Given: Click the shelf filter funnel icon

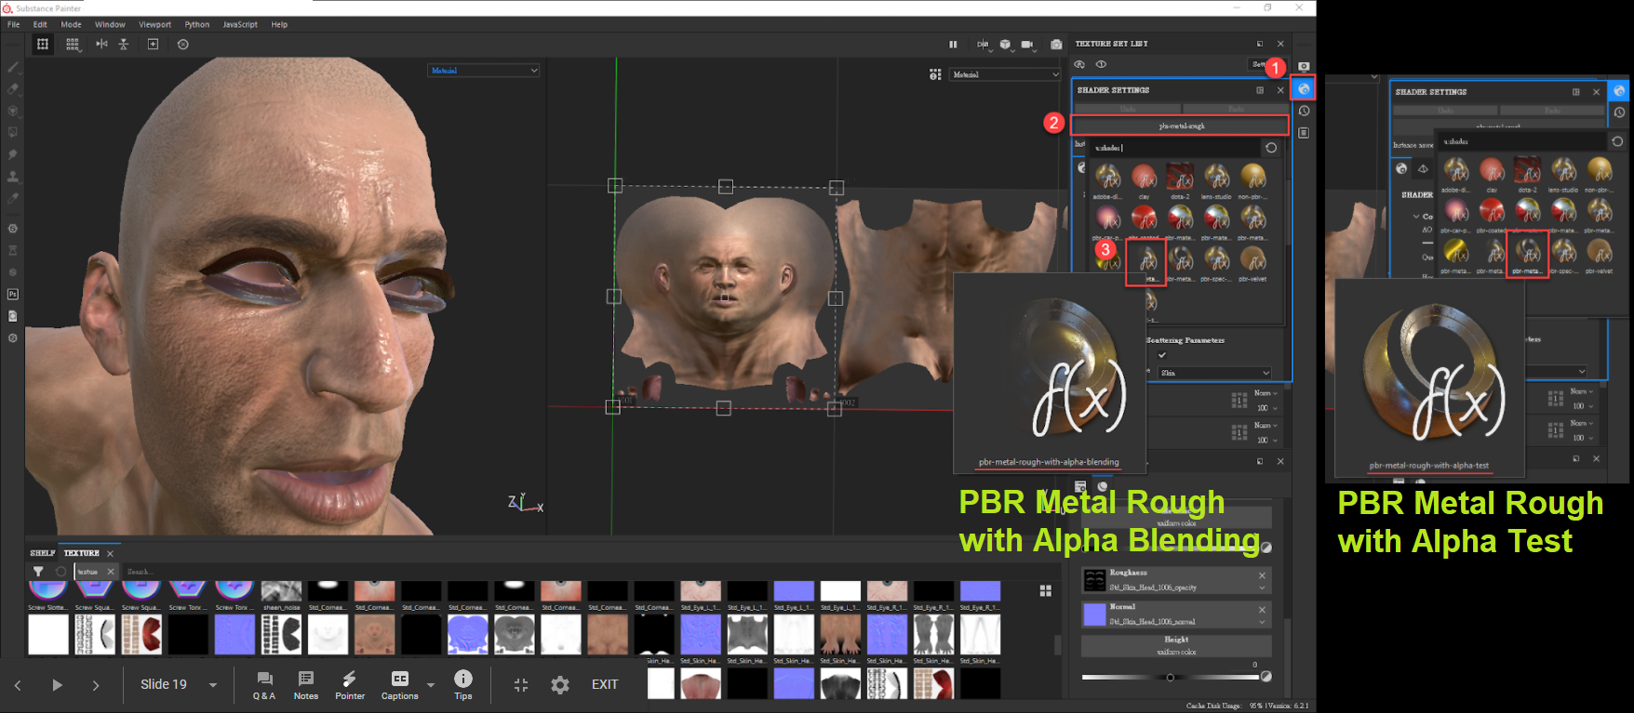Looking at the screenshot, I should (x=38, y=572).
